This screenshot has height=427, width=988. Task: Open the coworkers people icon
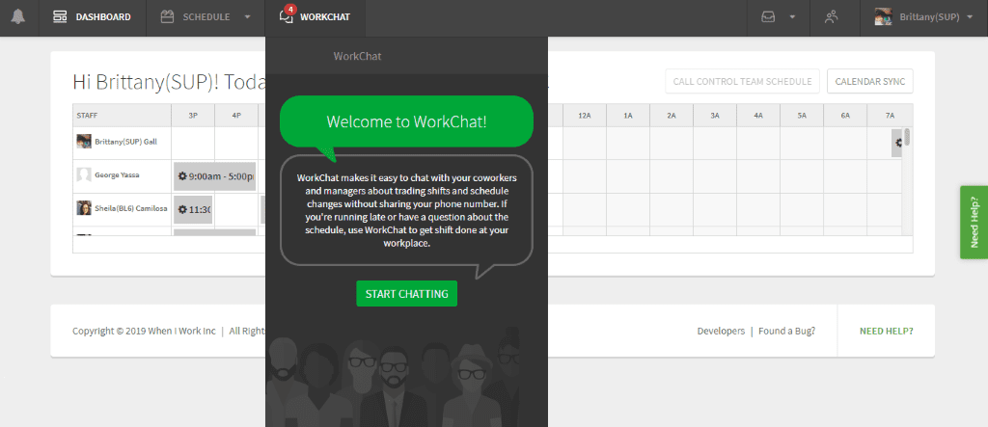[x=831, y=17]
